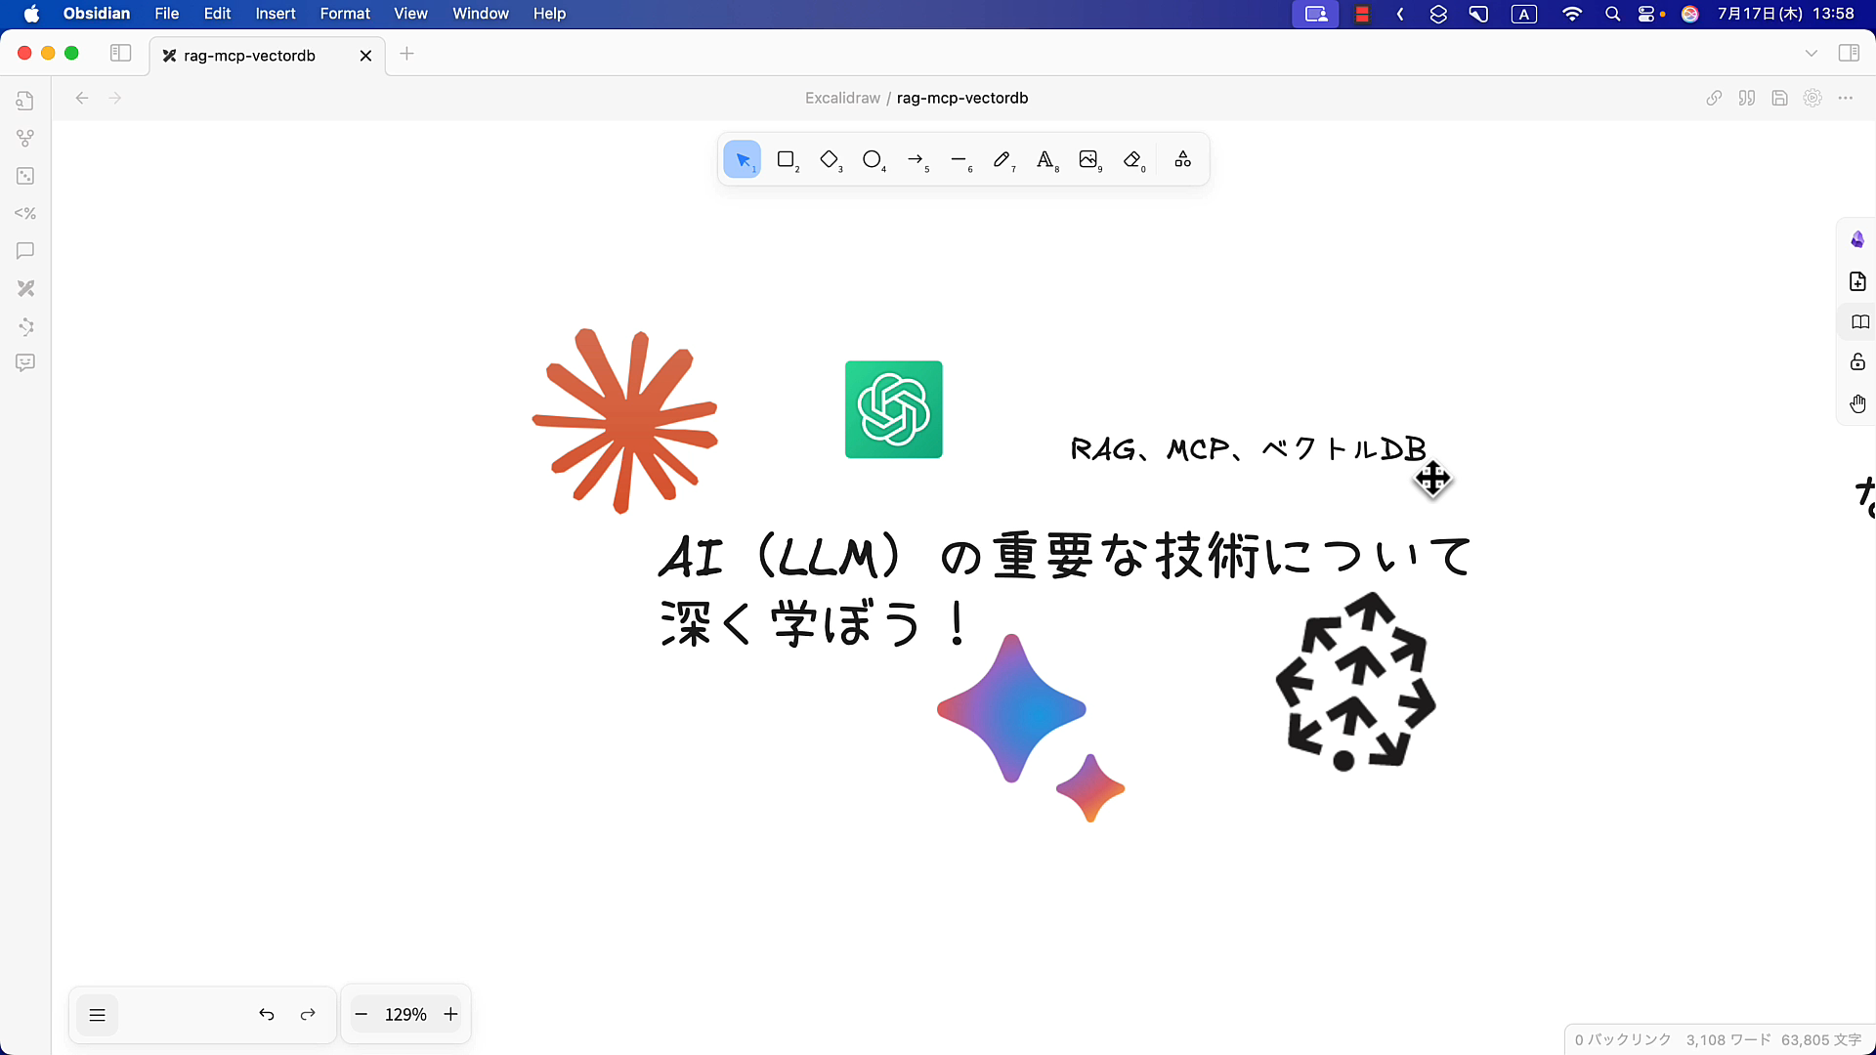
Task: Select the Ellipse shape tool
Action: 873,159
